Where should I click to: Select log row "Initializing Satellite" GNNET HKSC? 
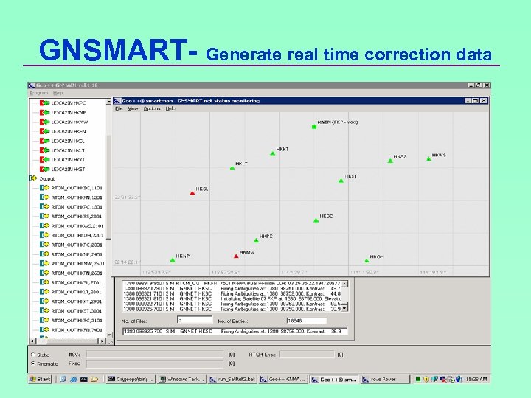coord(232,298)
